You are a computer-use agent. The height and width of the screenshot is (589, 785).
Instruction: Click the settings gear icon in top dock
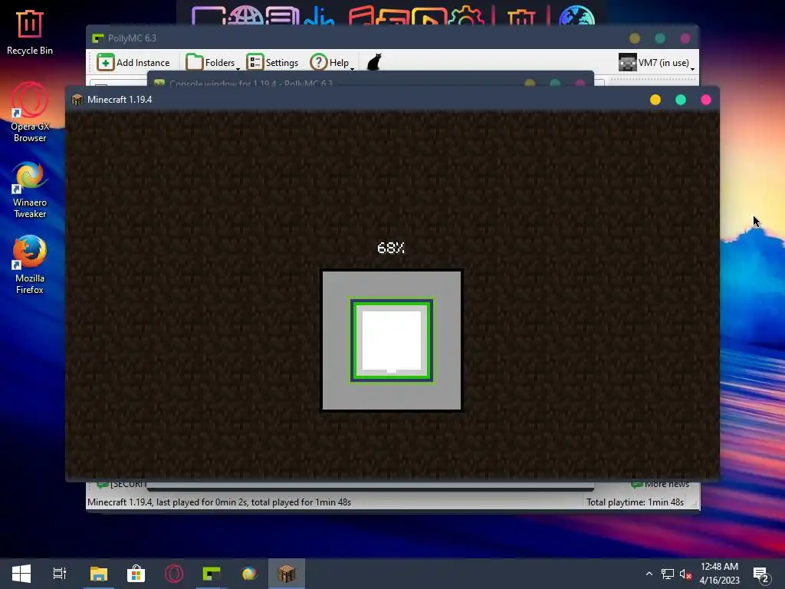(467, 15)
